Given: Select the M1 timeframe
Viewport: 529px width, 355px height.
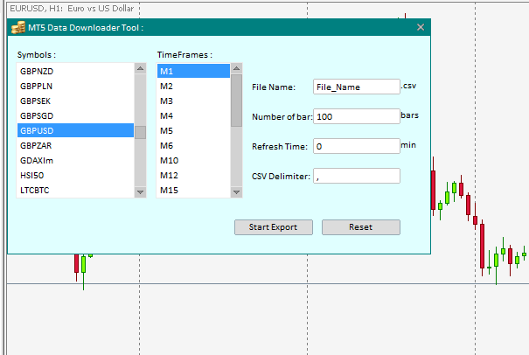Looking at the screenshot, I should 193,71.
